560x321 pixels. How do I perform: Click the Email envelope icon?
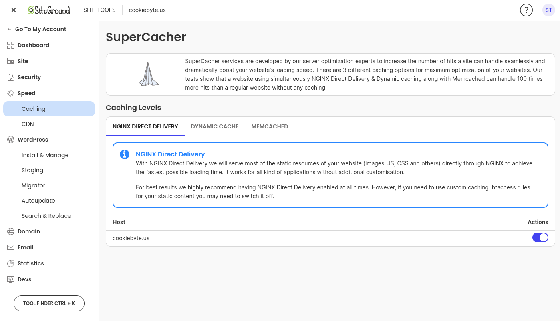(11, 247)
